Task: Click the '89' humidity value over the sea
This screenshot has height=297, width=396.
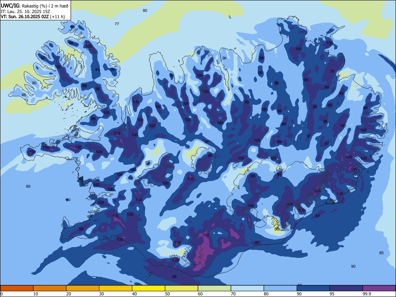Action: (x=28, y=187)
